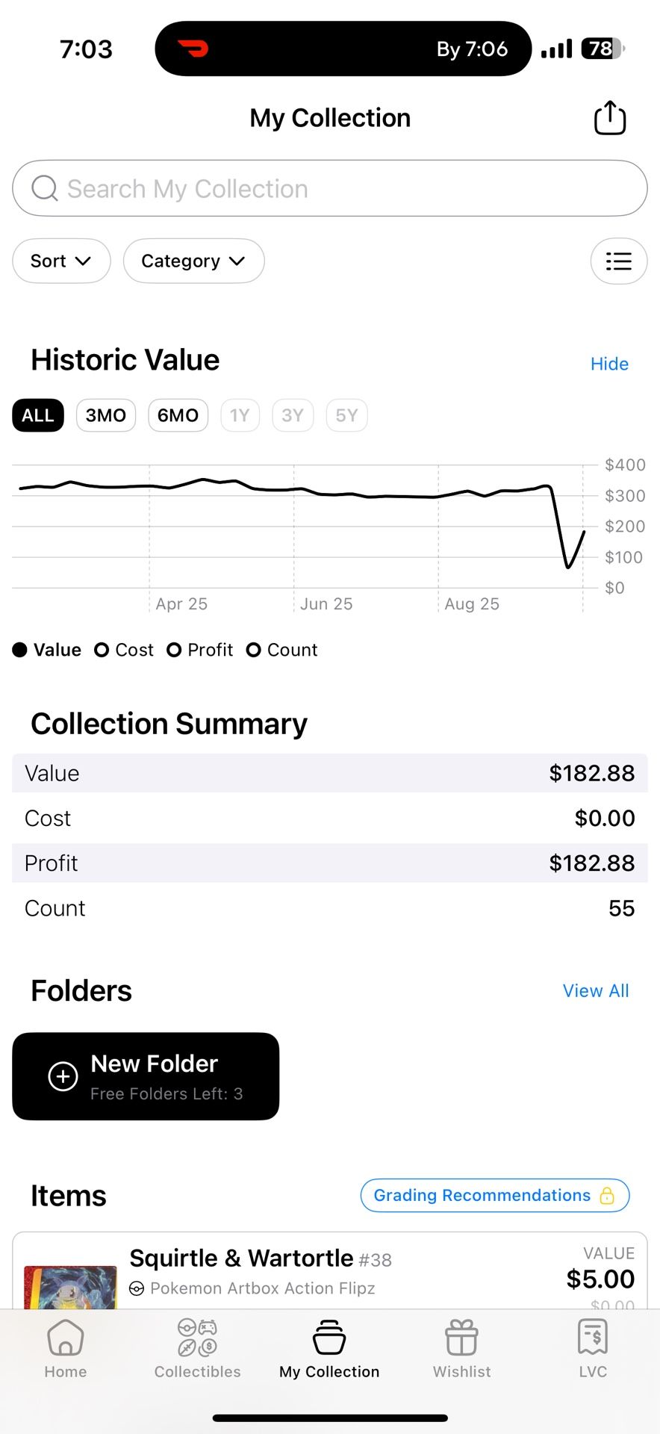
Task: Tap the DoorDash live activity icon
Action: point(193,49)
